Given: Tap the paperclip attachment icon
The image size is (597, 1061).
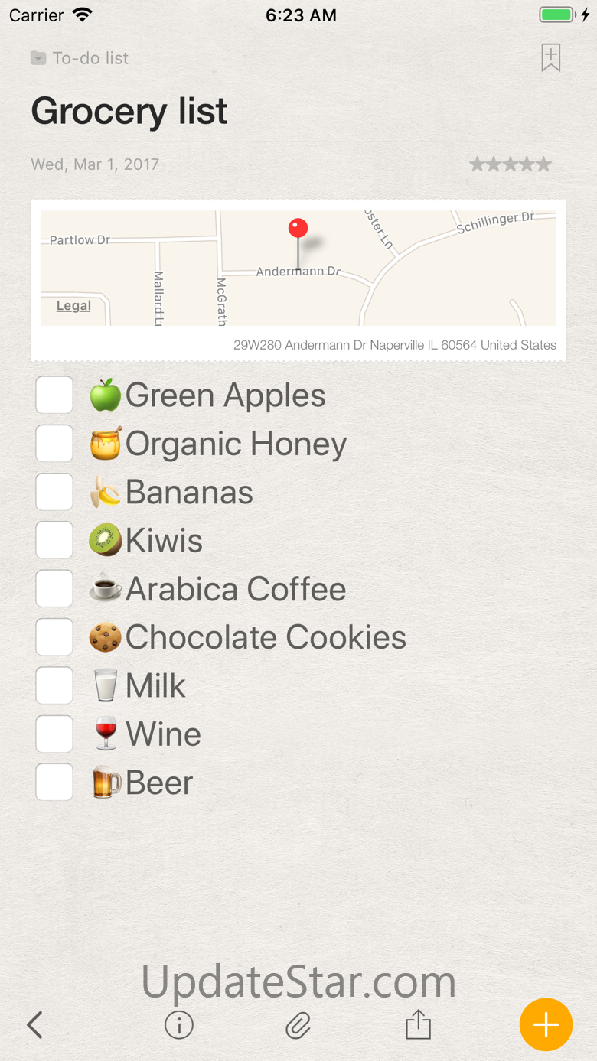Looking at the screenshot, I should pyautogui.click(x=298, y=1025).
